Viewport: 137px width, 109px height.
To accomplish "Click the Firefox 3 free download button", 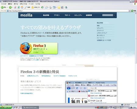I will click(x=39, y=48).
